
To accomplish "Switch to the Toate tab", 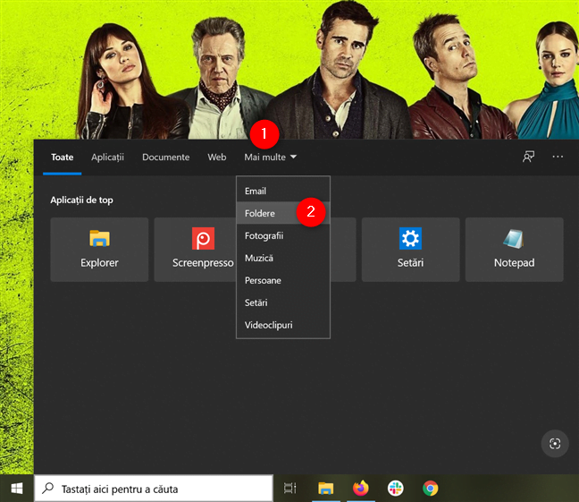I will point(62,157).
